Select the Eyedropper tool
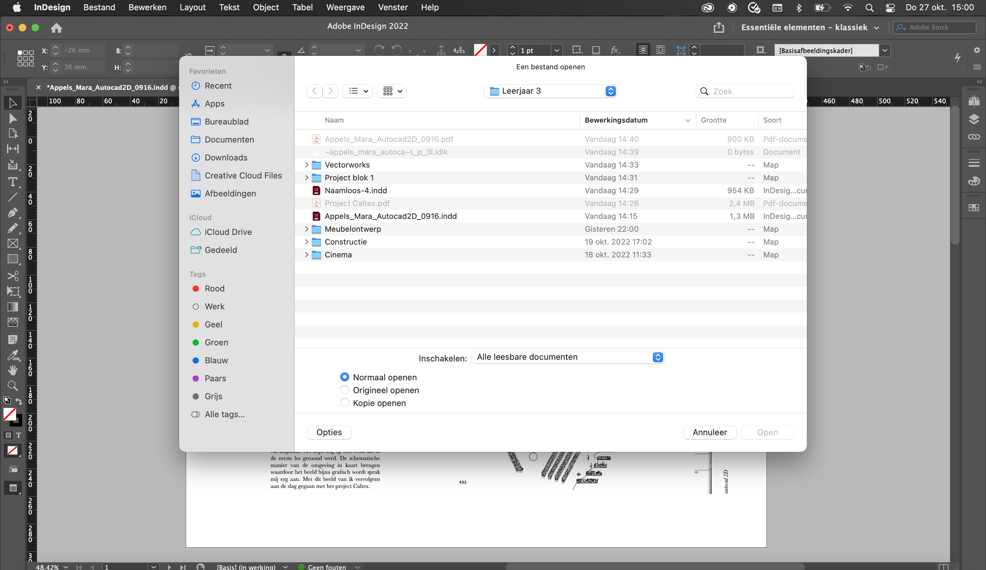This screenshot has width=986, height=570. 13,355
